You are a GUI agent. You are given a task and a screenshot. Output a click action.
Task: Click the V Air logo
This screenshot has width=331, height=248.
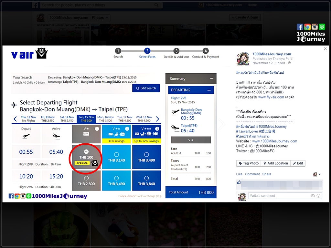(x=29, y=54)
